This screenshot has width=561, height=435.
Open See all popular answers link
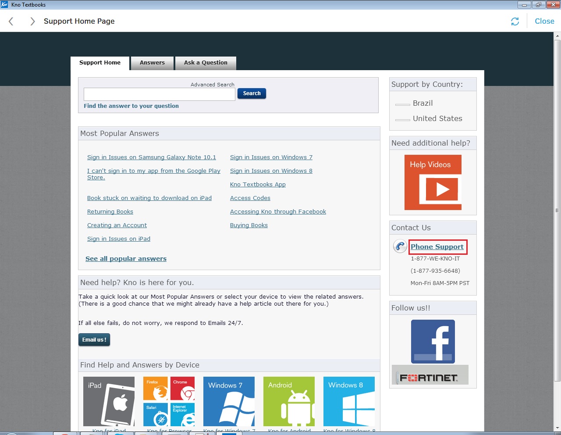click(x=126, y=259)
